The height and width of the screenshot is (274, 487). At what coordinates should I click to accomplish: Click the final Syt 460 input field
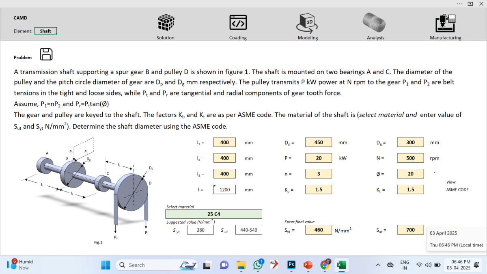click(x=319, y=230)
